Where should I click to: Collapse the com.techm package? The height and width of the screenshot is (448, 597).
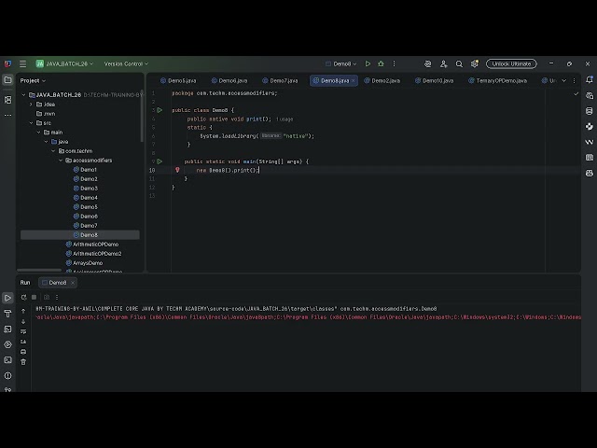[53, 151]
